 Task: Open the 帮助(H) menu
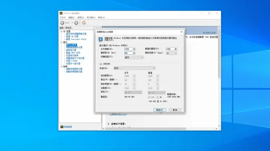[x=101, y=18]
